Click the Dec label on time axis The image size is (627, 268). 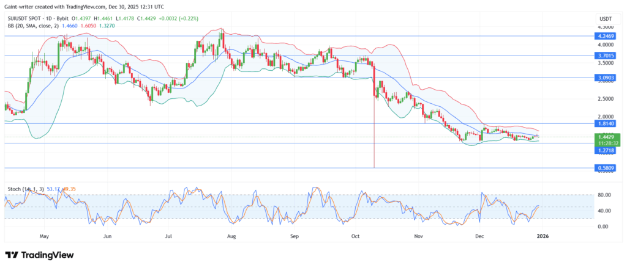[479, 236]
